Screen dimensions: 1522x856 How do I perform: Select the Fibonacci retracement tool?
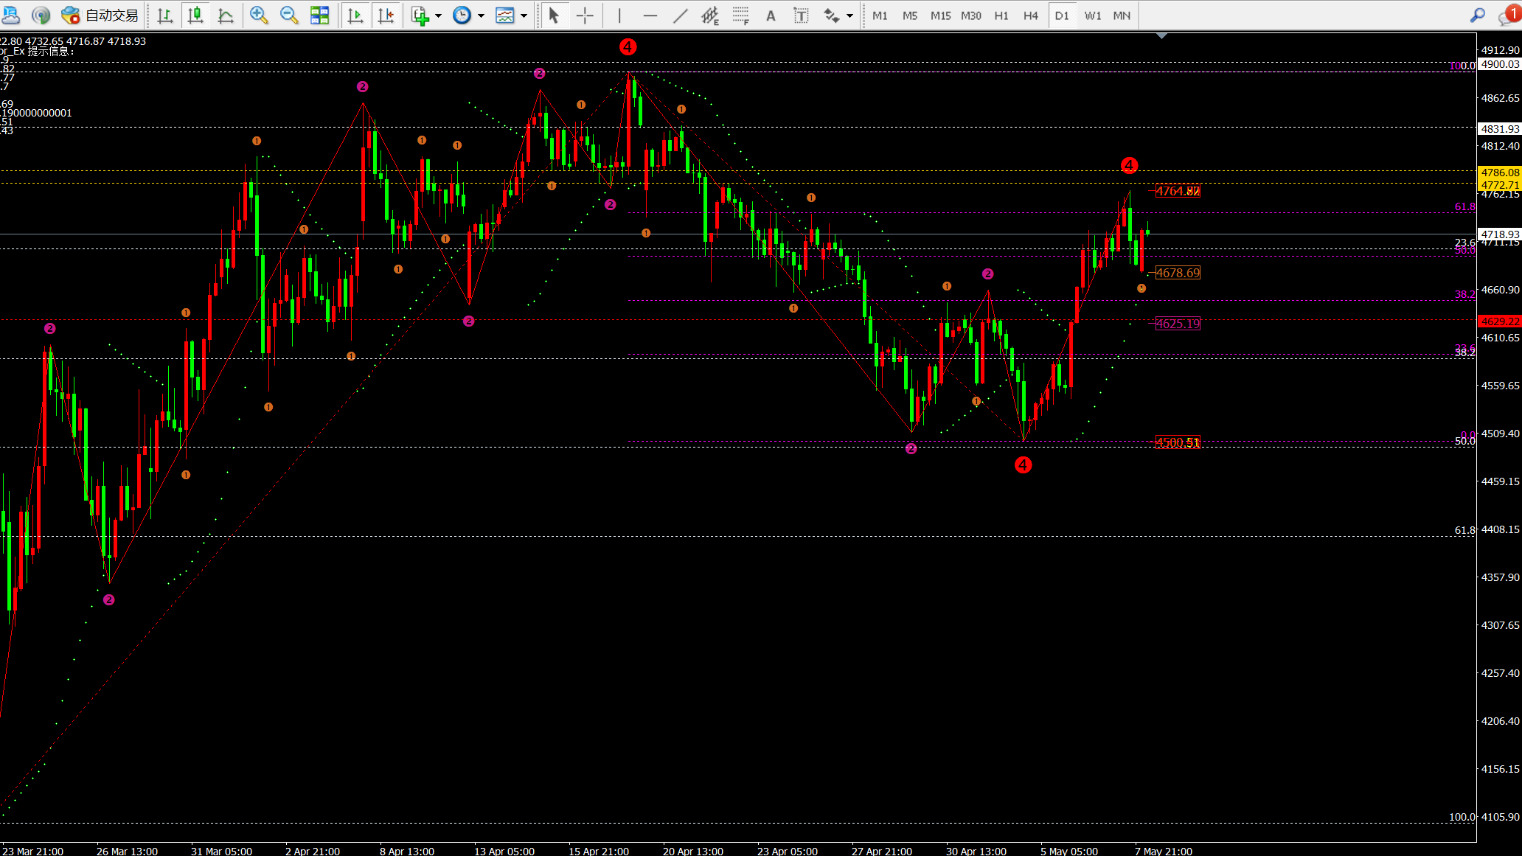[740, 15]
